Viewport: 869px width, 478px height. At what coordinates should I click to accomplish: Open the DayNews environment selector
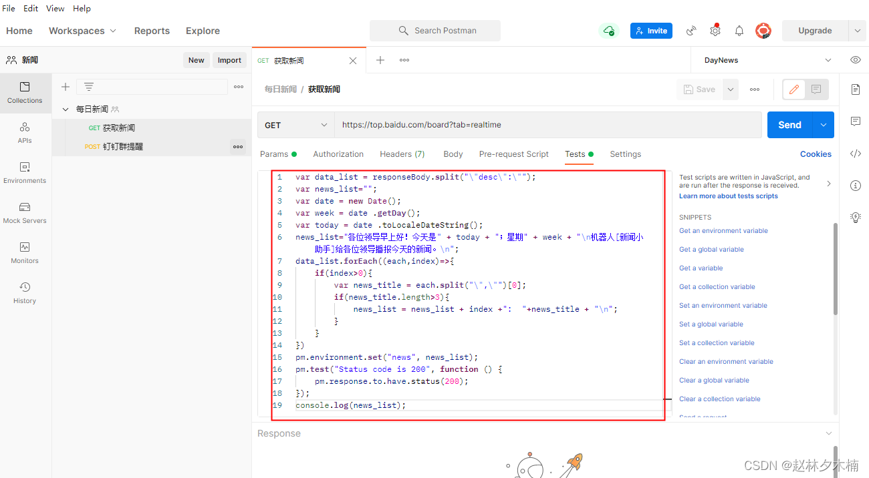[767, 60]
